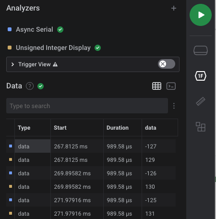Select the Unsigned Integer Display analyzer
Viewport: 216px width, 219px height.
click(x=53, y=48)
